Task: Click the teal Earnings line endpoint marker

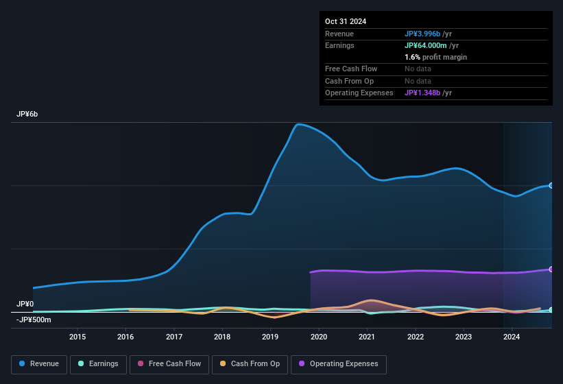Action: click(551, 310)
